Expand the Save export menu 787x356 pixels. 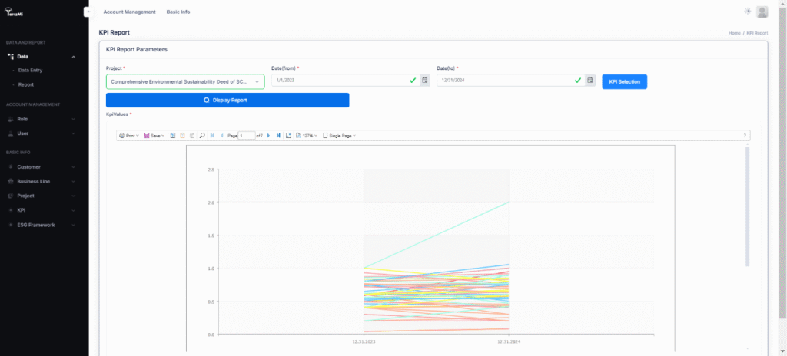pyautogui.click(x=154, y=136)
